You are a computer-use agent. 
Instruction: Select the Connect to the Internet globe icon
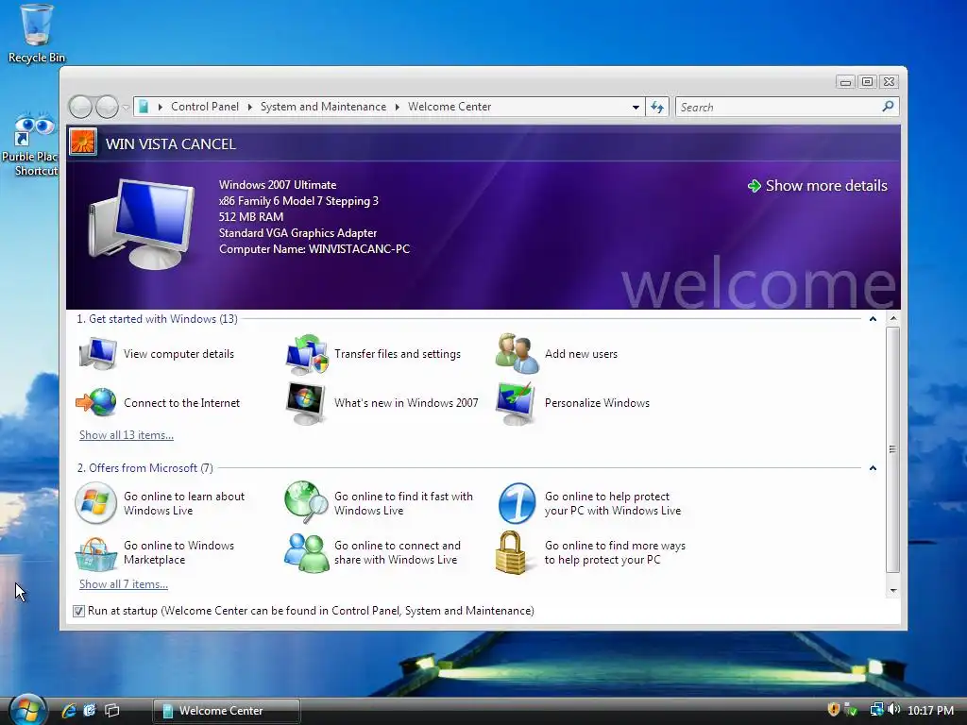[x=96, y=402]
